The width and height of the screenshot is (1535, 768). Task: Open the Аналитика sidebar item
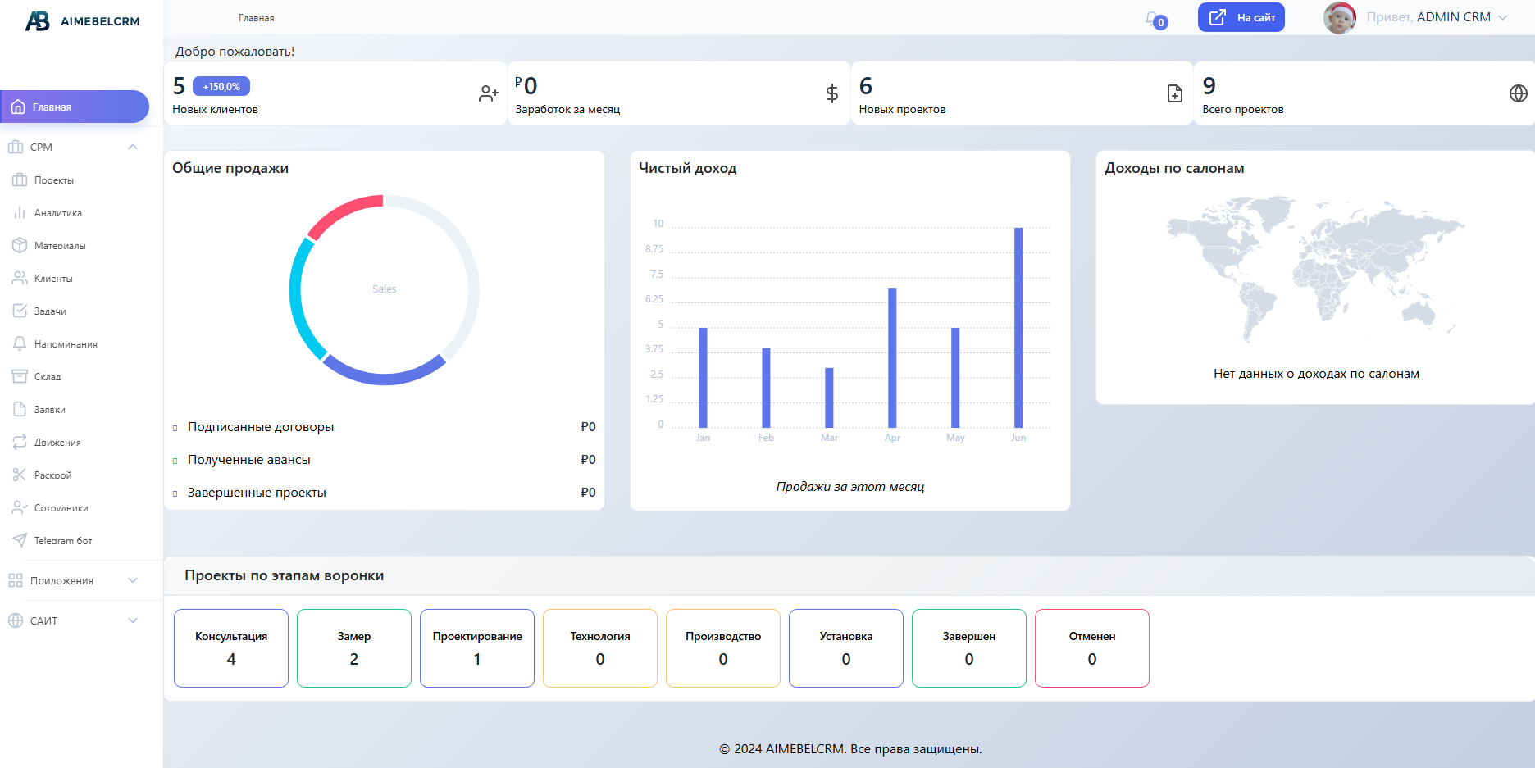pyautogui.click(x=57, y=213)
